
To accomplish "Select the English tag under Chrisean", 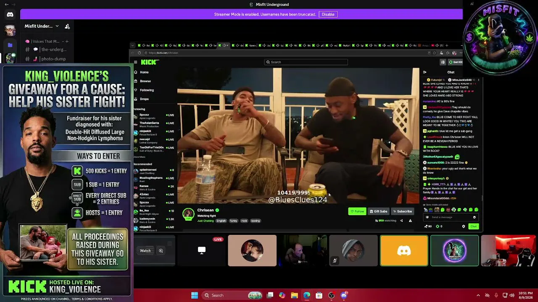I will click(221, 221).
